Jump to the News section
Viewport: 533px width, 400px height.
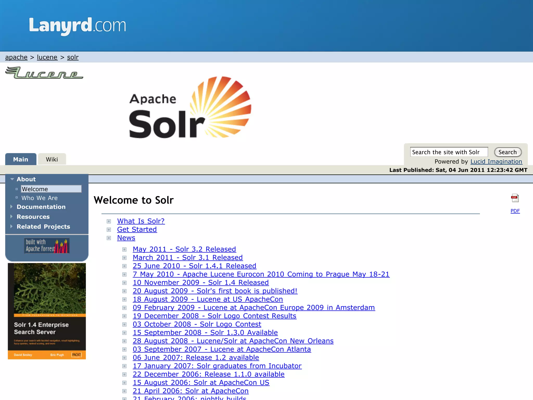[126, 238]
